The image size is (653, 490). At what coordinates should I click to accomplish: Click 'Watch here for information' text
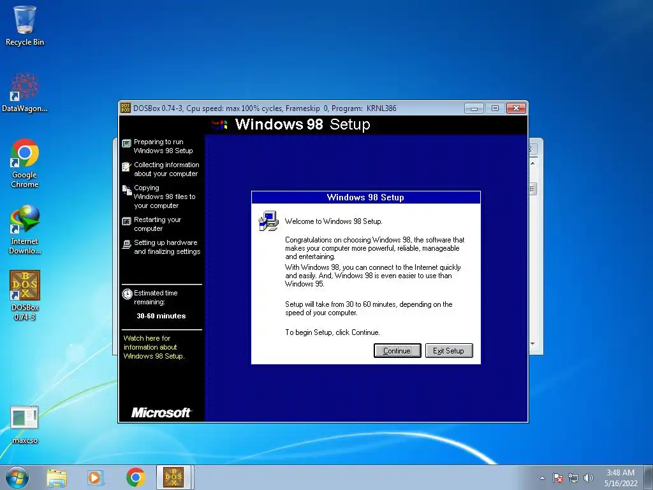154,347
